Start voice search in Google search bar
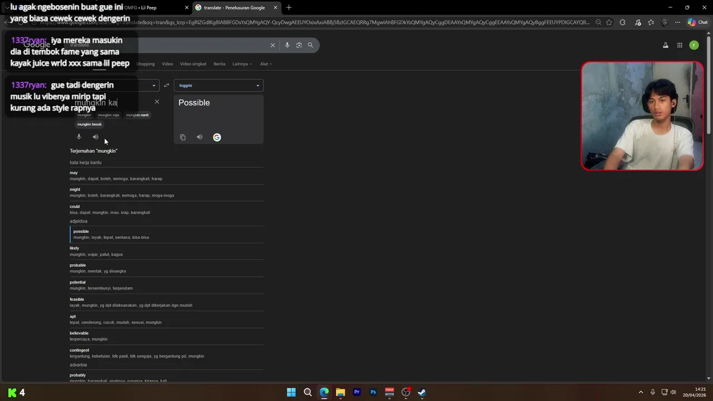Image resolution: width=713 pixels, height=401 pixels. coord(287,45)
